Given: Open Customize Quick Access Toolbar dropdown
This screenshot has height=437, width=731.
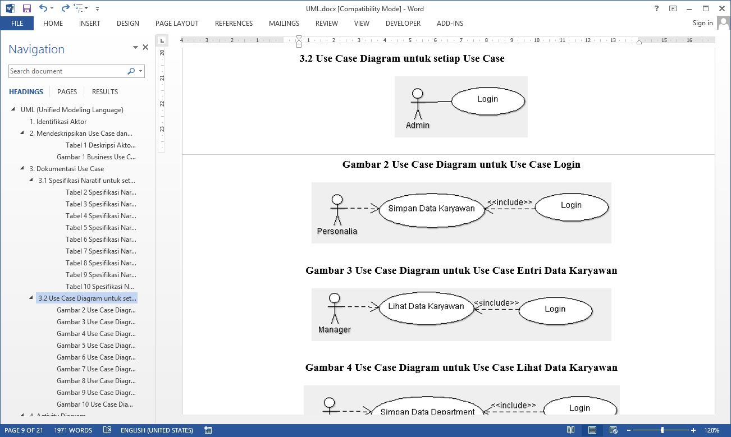Looking at the screenshot, I should (97, 8).
